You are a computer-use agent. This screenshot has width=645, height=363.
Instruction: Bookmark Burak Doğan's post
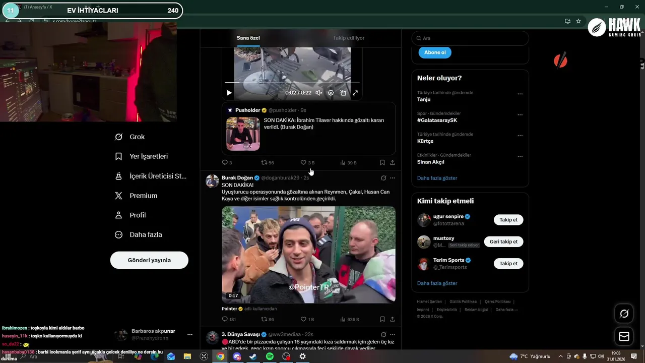[382, 319]
